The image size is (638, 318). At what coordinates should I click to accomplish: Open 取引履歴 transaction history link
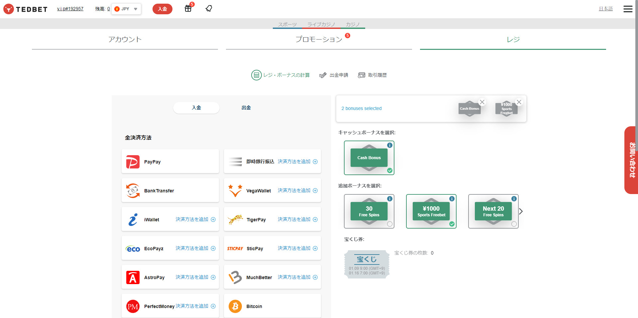click(x=377, y=75)
